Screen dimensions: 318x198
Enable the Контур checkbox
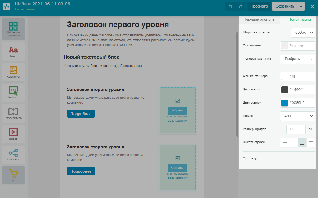[x=244, y=158]
